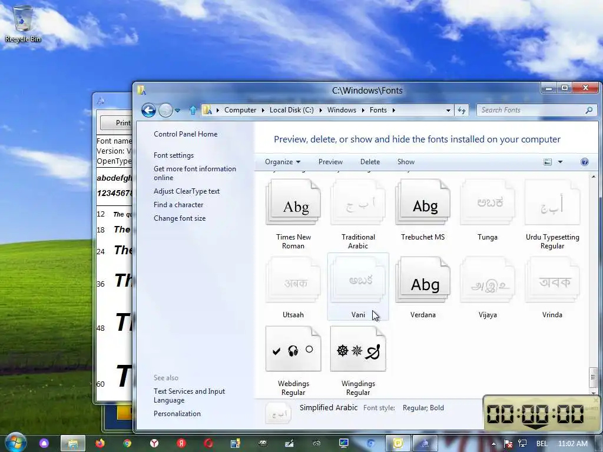Click Computer in the address breadcrumb

click(x=240, y=110)
